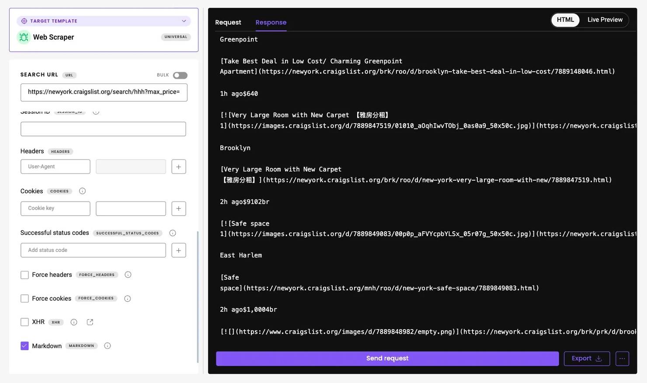Add a header with the plus button

point(178,167)
